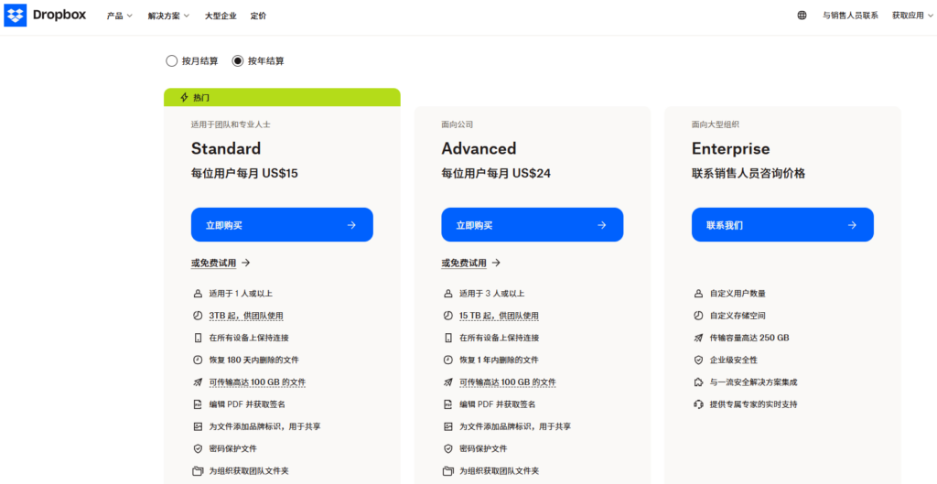The height and width of the screenshot is (484, 937).
Task: Expand the 解决方案 dropdown menu
Action: click(x=168, y=16)
